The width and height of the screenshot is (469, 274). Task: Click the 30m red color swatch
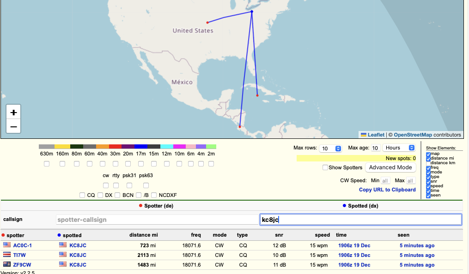(115, 147)
